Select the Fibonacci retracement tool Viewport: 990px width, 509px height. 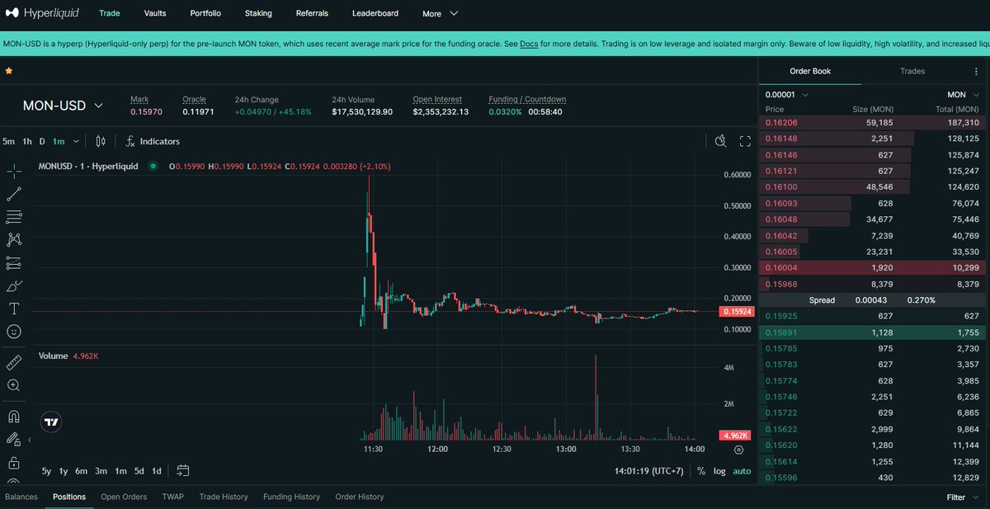(x=14, y=217)
